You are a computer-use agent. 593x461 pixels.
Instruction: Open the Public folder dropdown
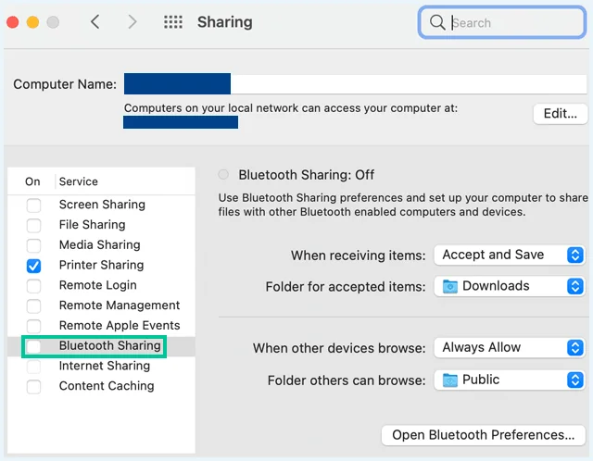(510, 380)
